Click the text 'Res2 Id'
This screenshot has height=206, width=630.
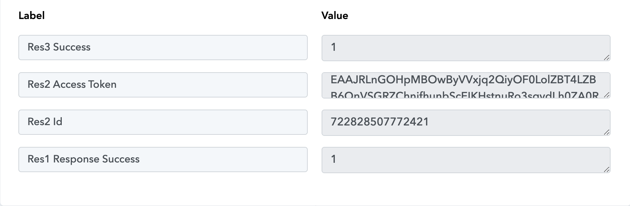click(x=45, y=122)
